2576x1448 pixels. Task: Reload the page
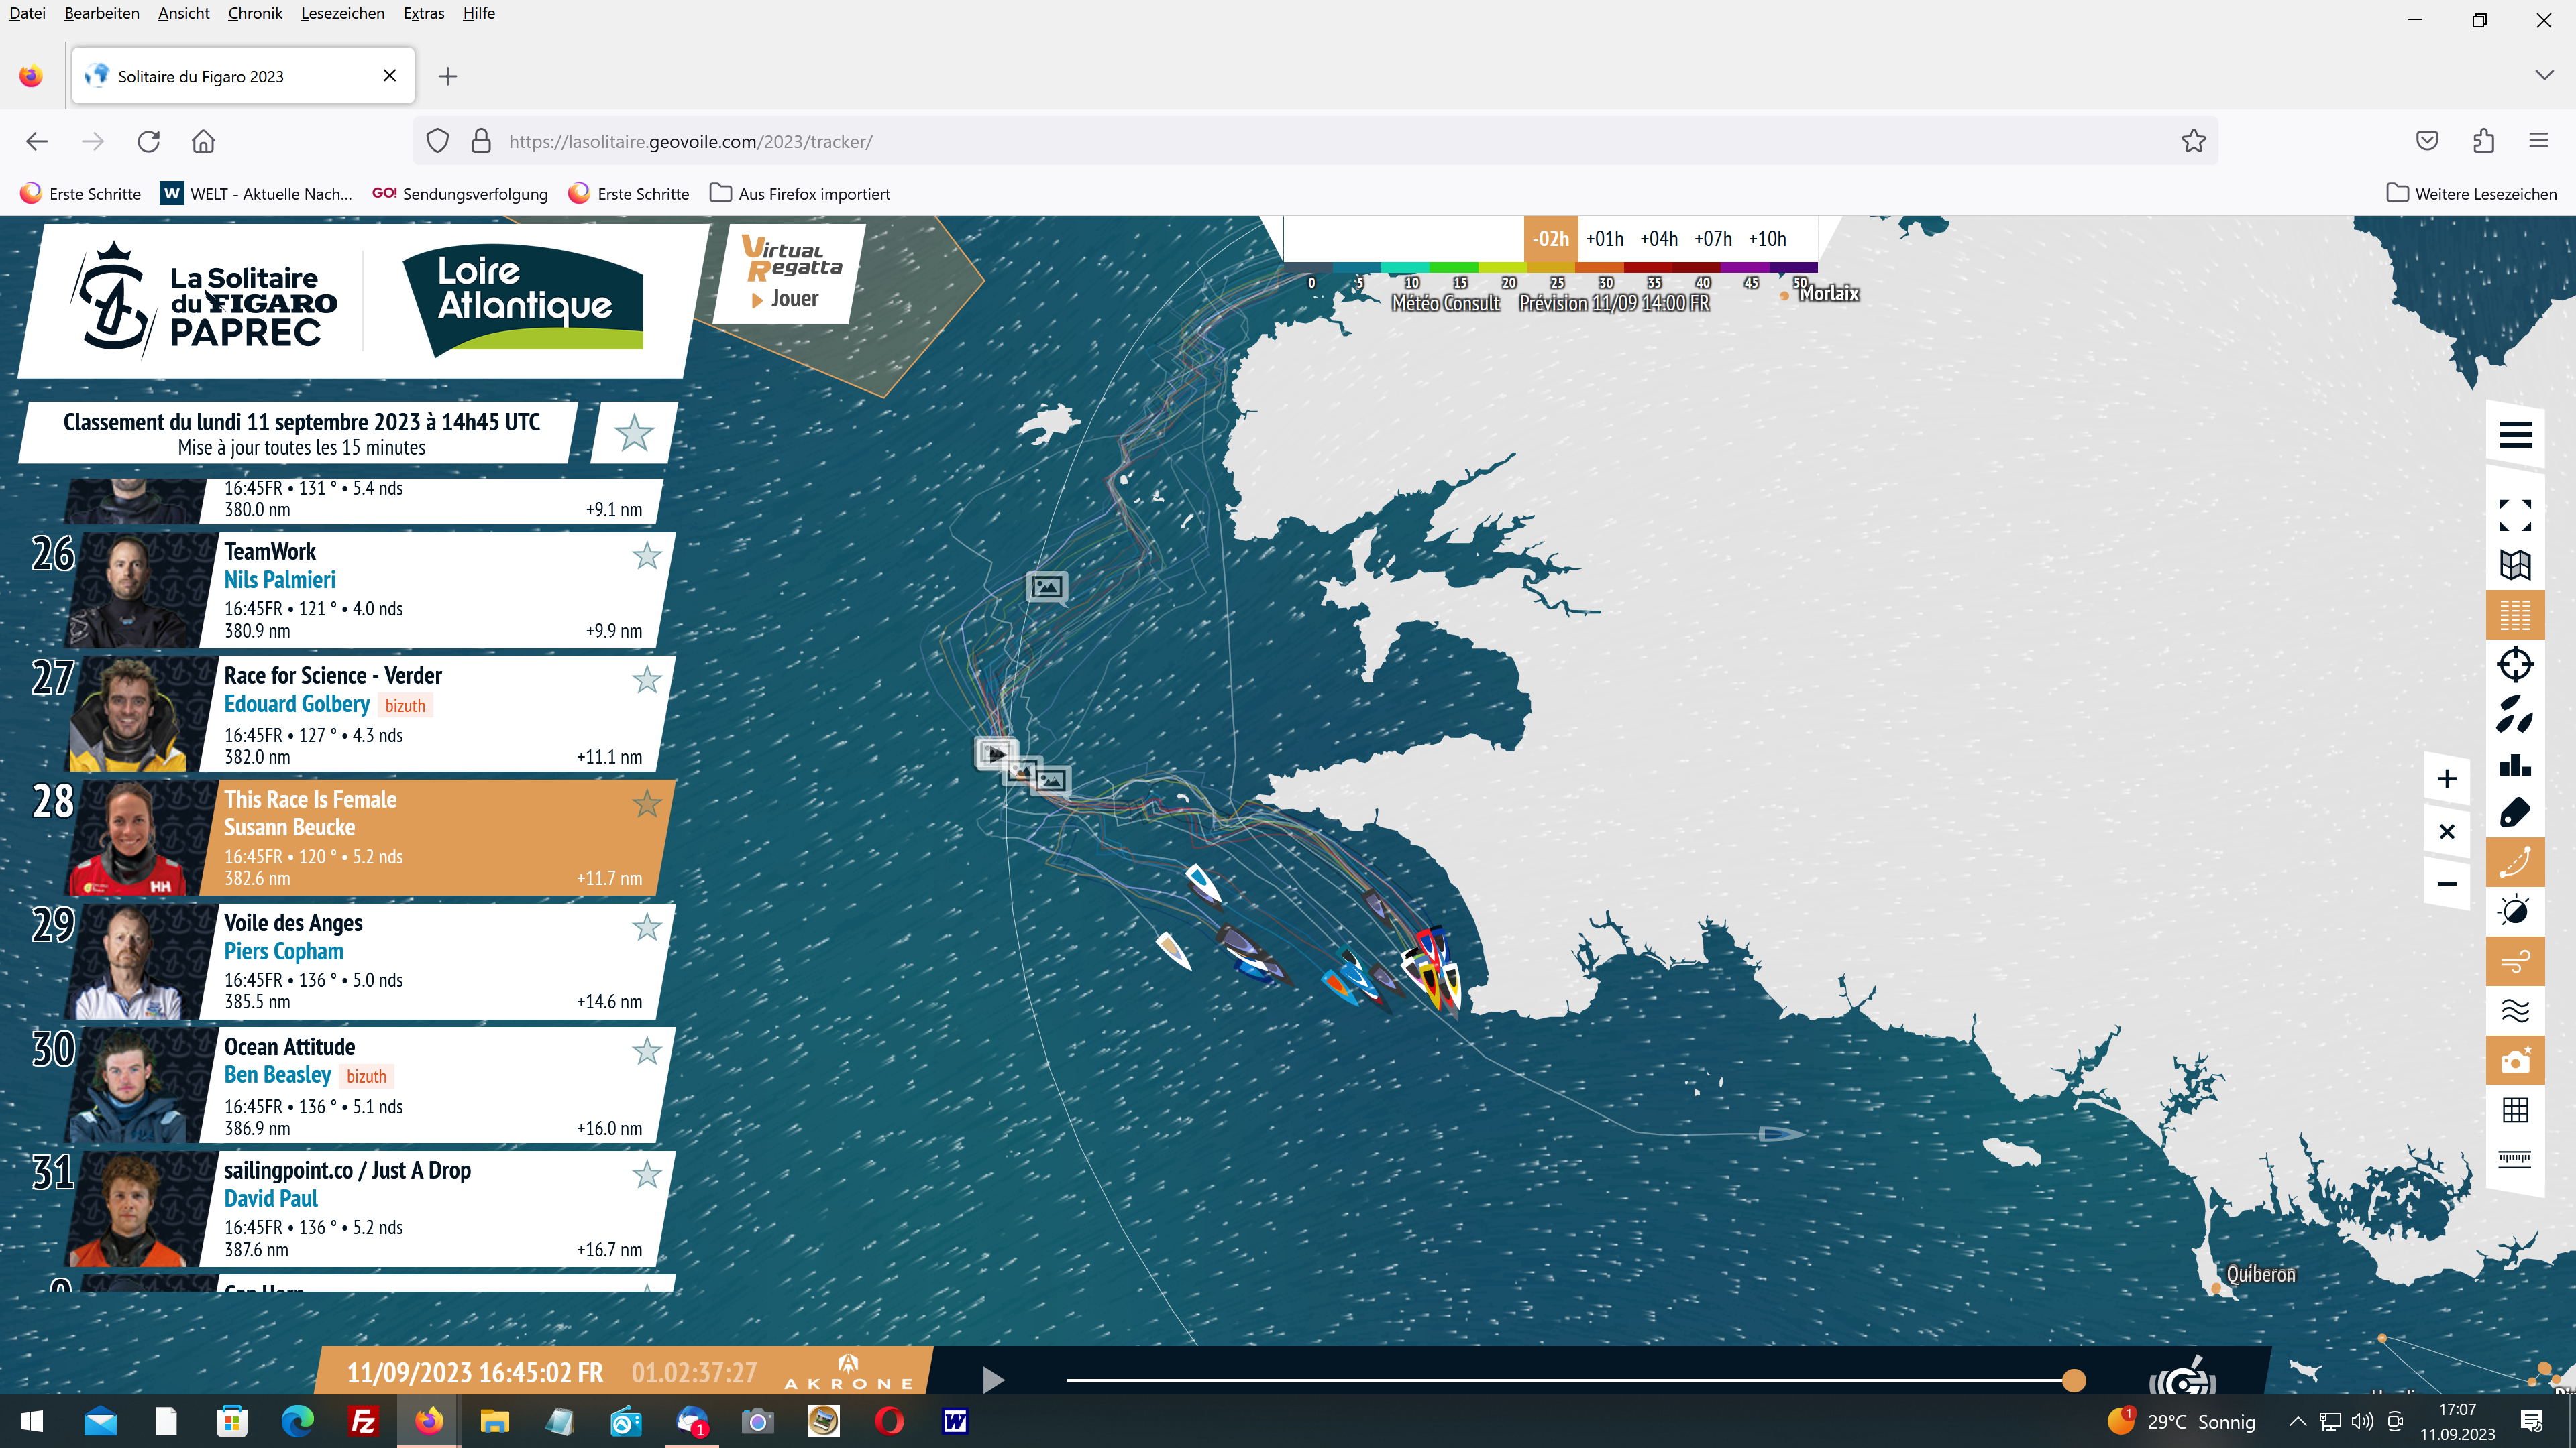coord(148,141)
